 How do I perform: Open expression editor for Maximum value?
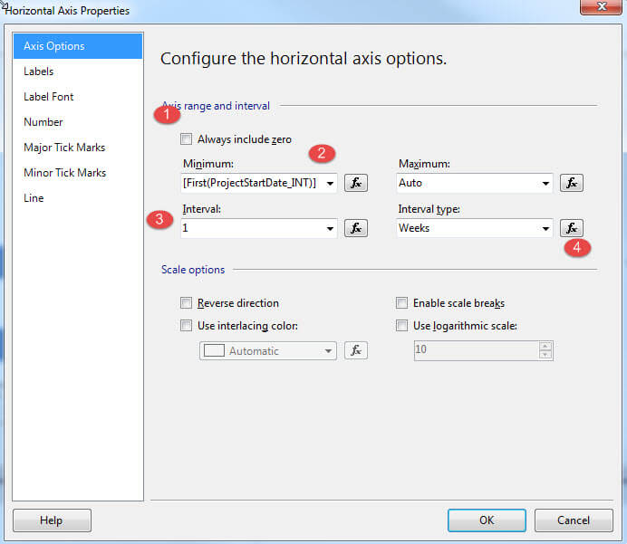571,183
